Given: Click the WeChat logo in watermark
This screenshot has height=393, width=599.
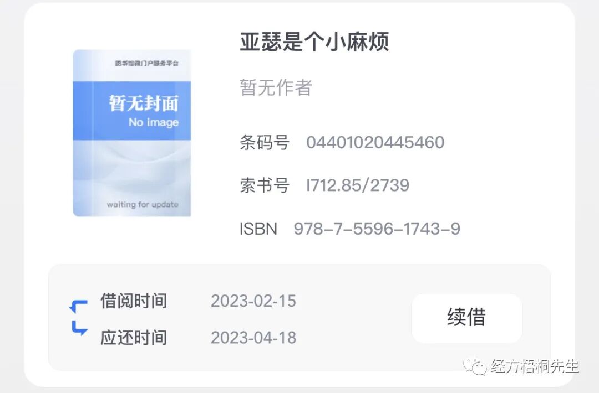Looking at the screenshot, I should pos(474,366).
